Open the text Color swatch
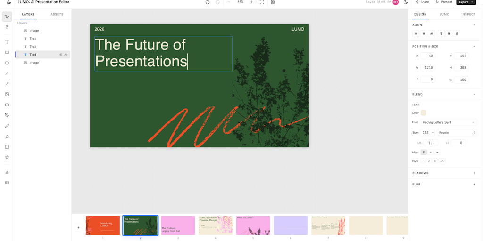The height and width of the screenshot is (241, 483). click(x=424, y=113)
